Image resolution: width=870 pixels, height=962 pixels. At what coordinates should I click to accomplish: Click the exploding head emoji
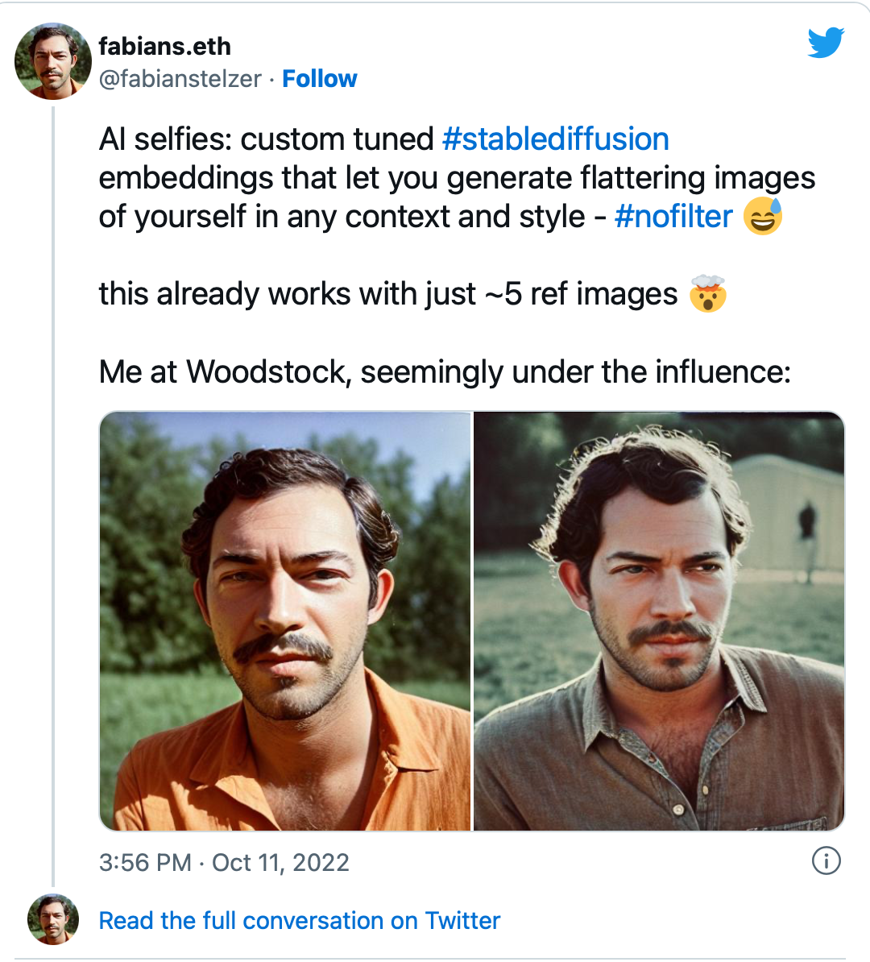click(707, 294)
